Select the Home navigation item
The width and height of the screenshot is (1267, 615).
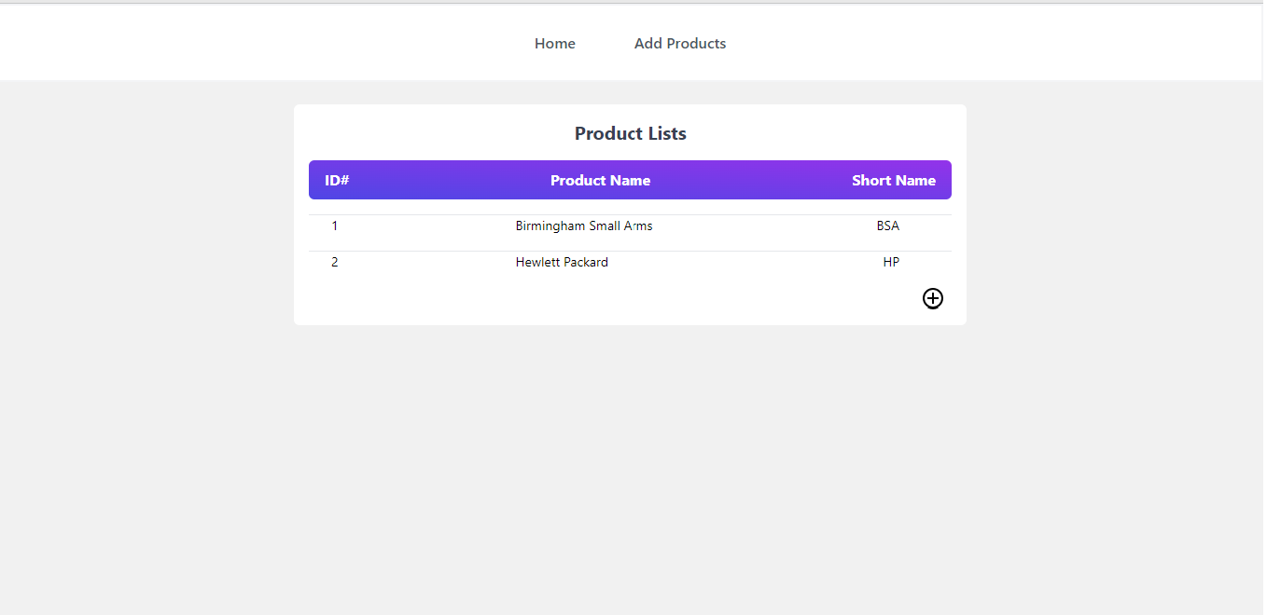click(x=554, y=43)
